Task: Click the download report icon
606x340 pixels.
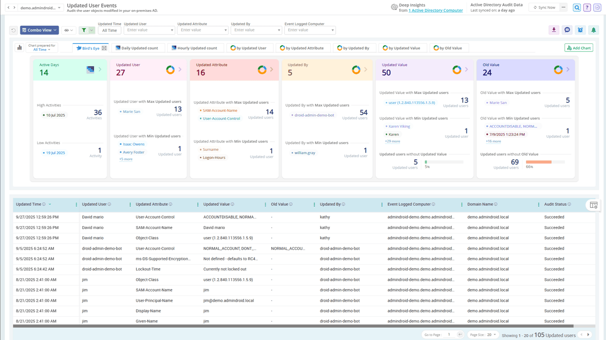Action: [x=554, y=30]
